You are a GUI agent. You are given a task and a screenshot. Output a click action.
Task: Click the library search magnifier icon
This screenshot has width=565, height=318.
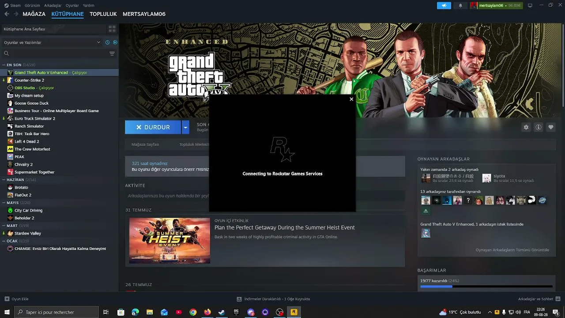point(6,53)
